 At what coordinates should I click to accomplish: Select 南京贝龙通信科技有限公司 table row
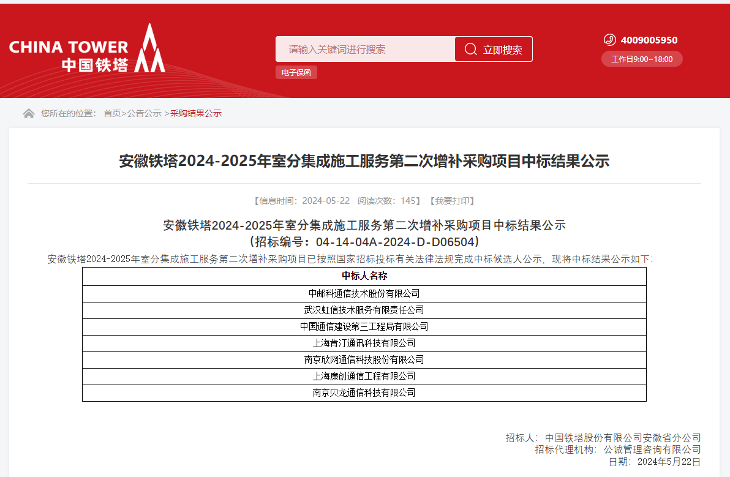[x=364, y=392]
